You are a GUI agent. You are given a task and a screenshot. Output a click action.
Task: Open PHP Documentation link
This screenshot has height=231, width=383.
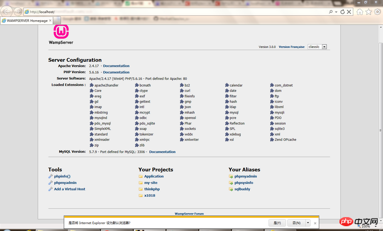click(116, 72)
